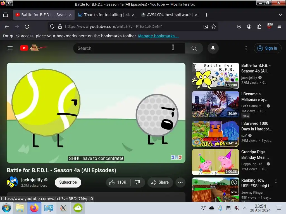Open Firefox View icon beside tabs

tap(6, 15)
